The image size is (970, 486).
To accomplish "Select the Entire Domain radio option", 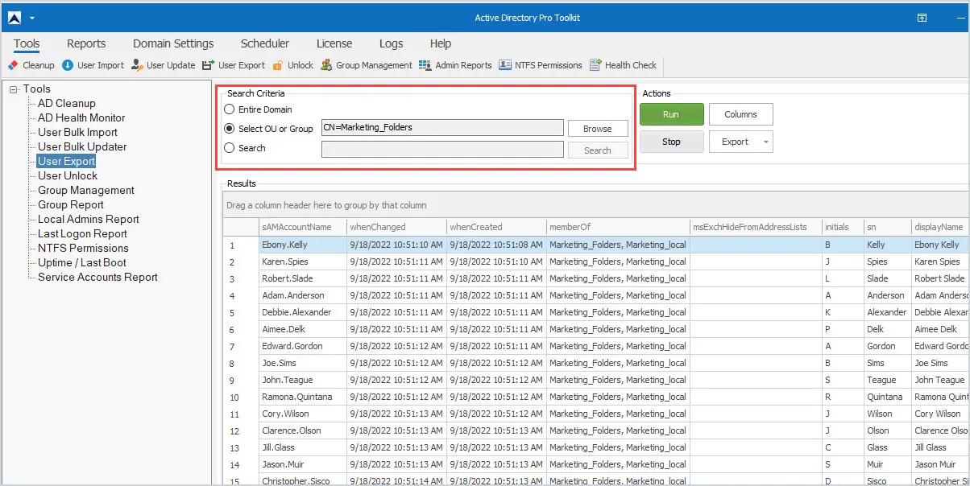I will click(x=230, y=109).
